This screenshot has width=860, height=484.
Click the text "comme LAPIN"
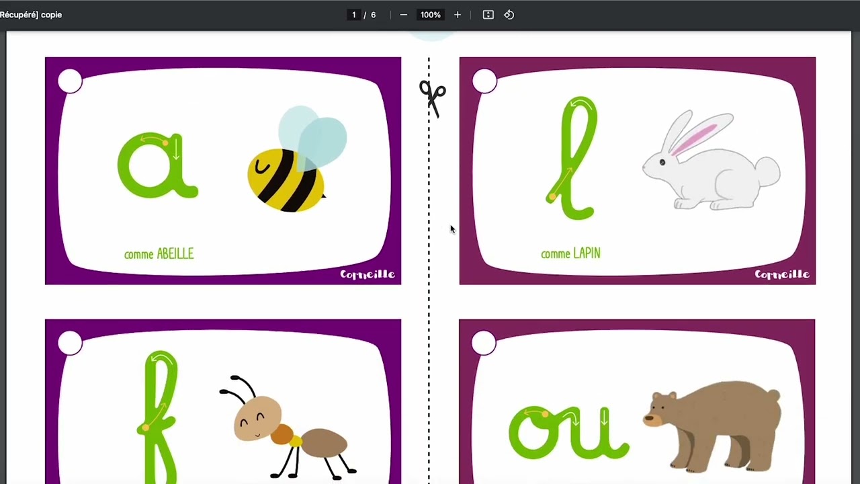click(x=570, y=253)
